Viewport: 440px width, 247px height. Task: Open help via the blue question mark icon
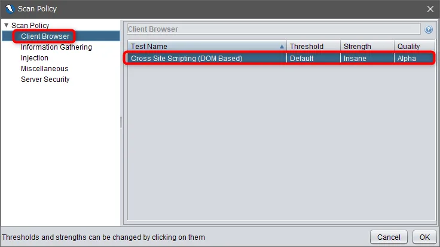pos(429,29)
